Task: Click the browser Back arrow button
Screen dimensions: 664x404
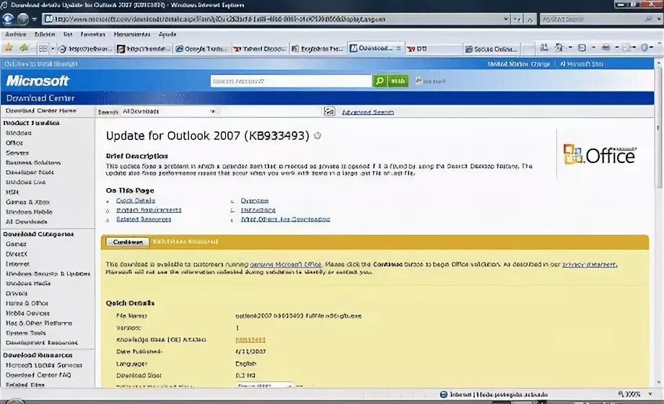Action: coord(9,19)
